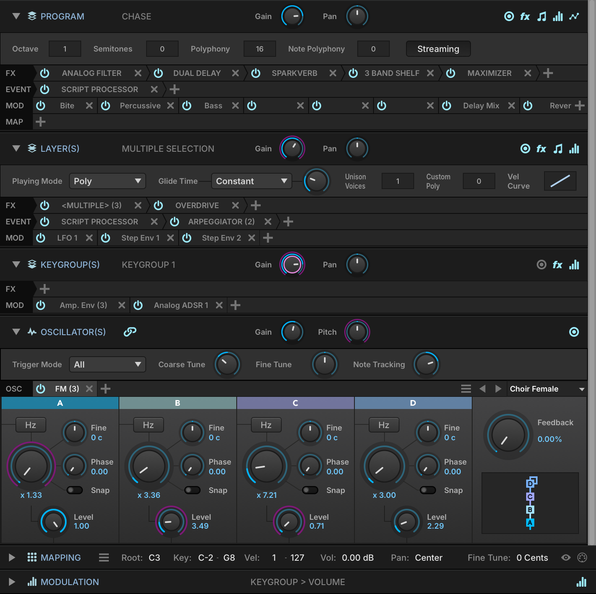Toggle the FM oscillator power

pyautogui.click(x=41, y=389)
